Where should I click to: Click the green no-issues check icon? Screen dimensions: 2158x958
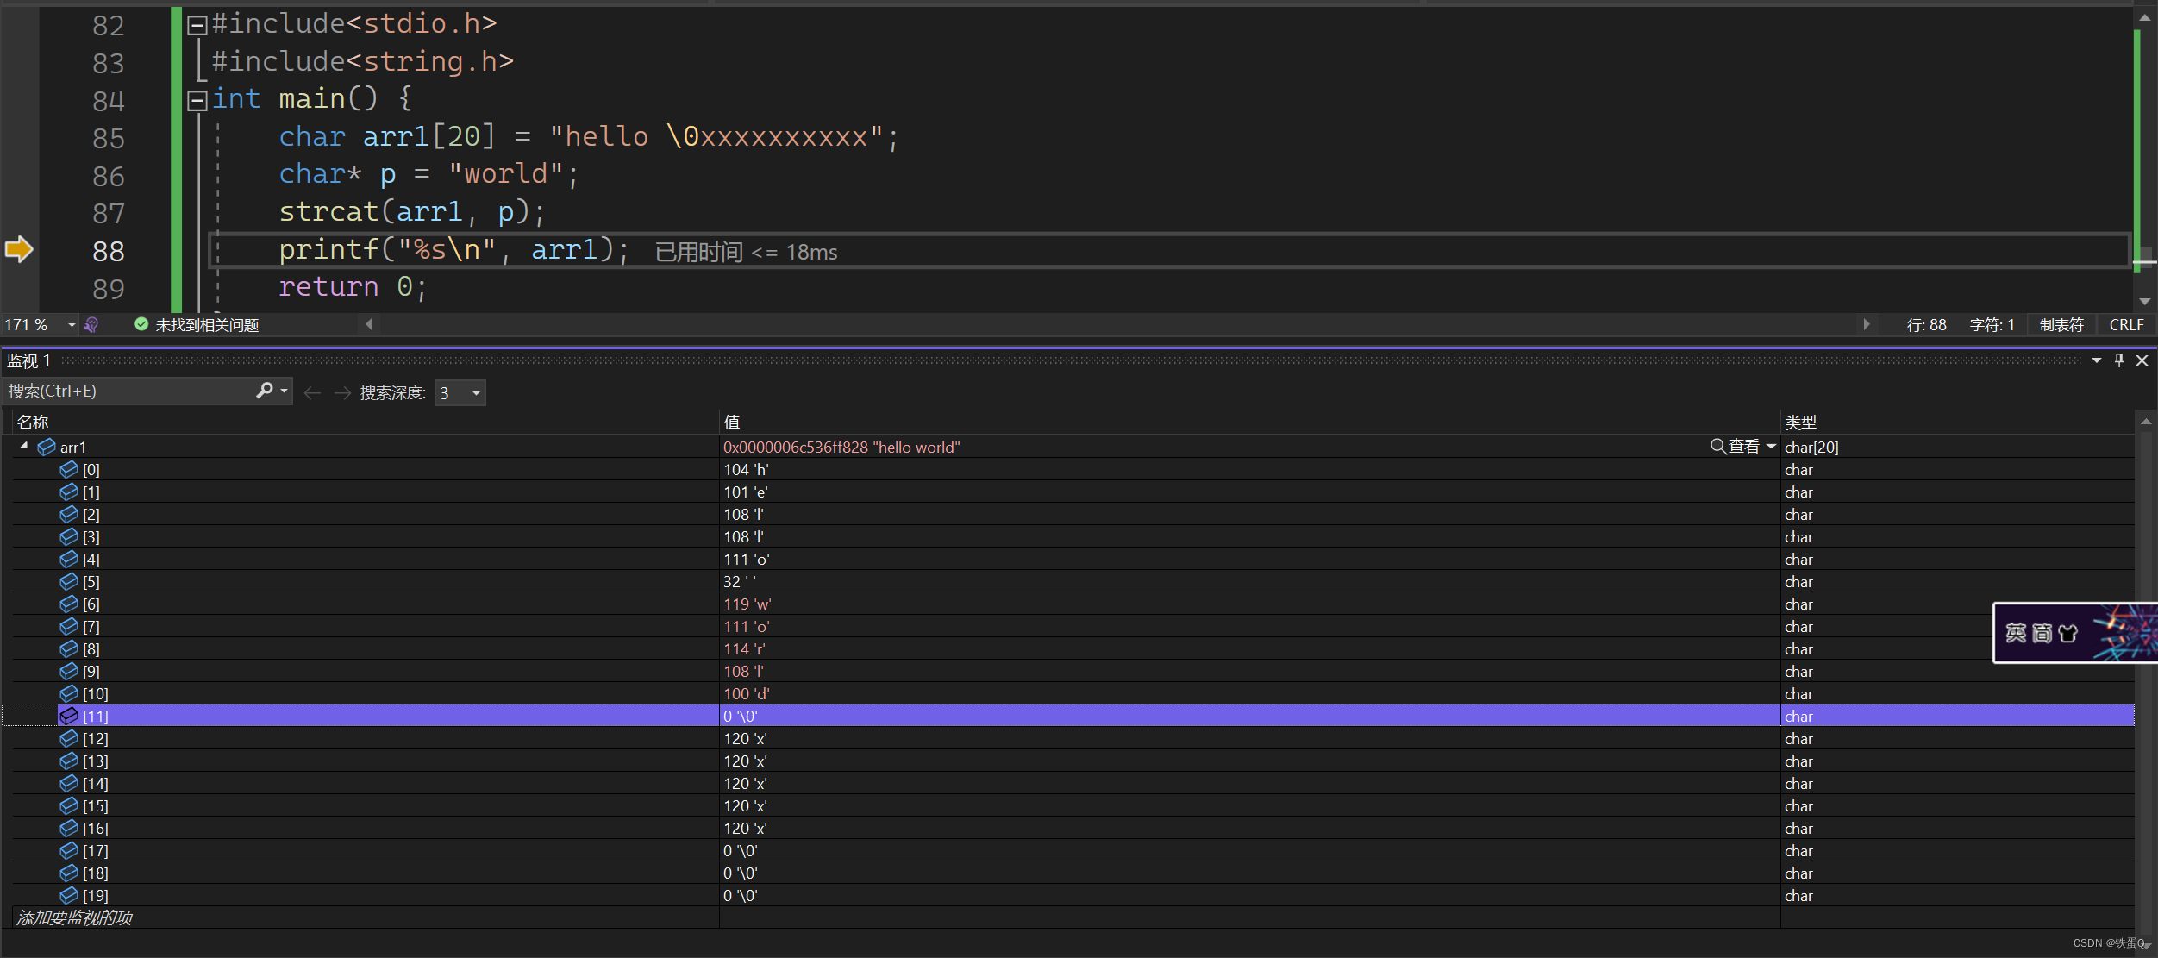tap(141, 324)
